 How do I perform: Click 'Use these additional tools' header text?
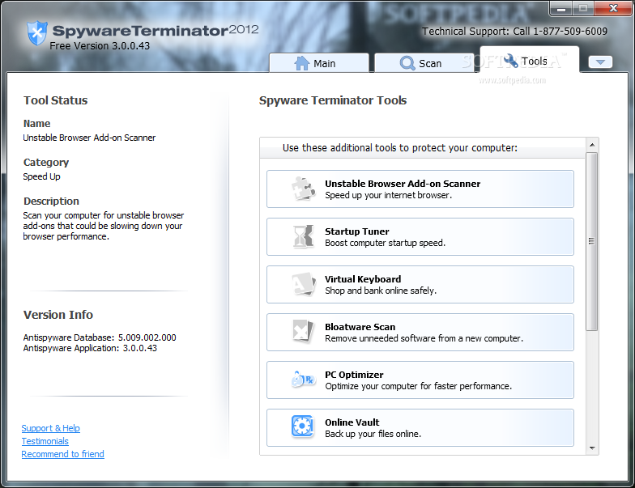pos(400,147)
